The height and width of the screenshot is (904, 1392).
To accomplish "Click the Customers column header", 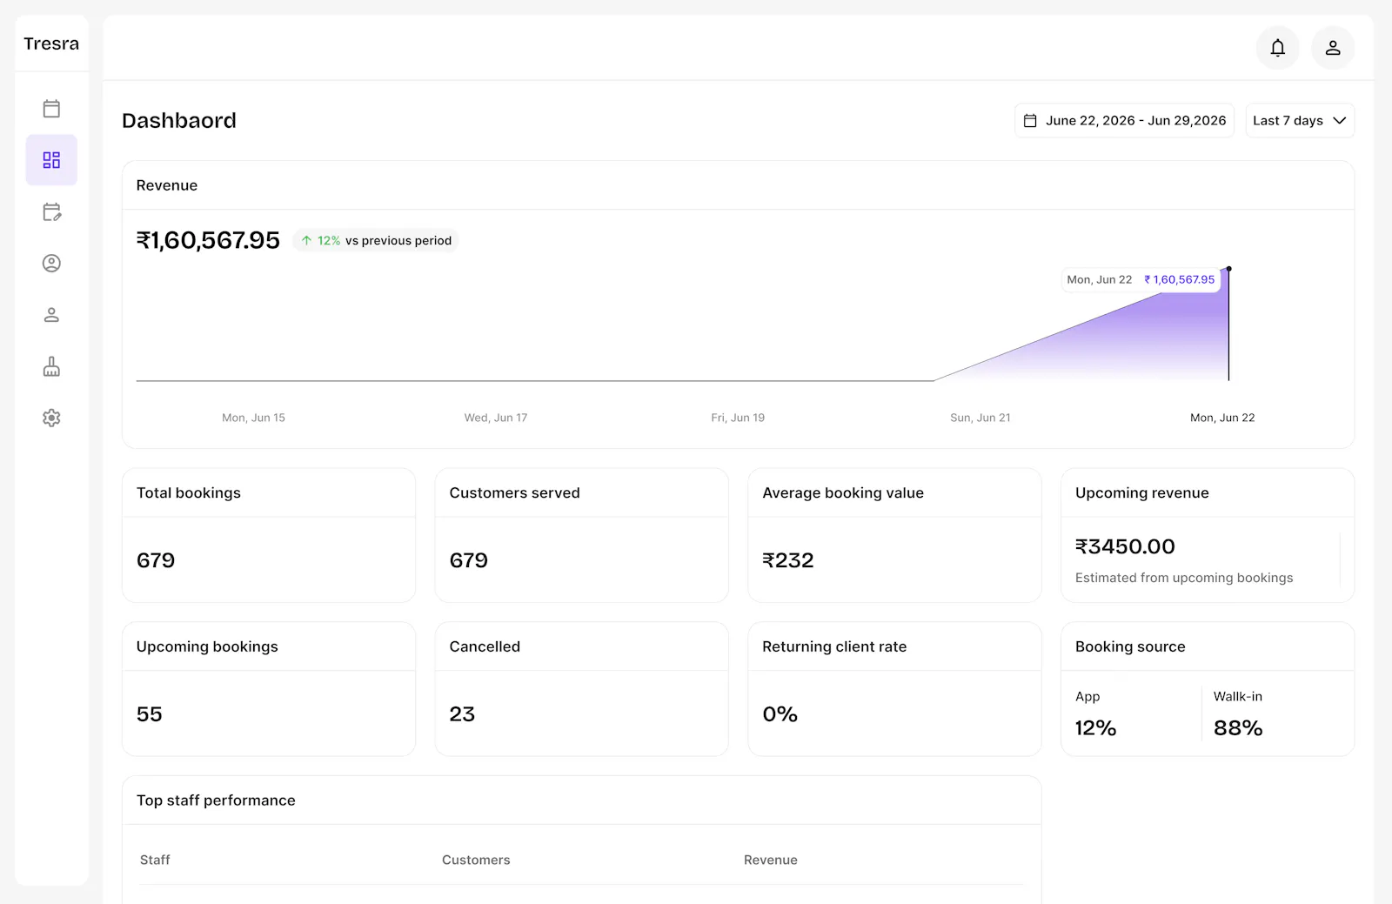I will point(476,860).
